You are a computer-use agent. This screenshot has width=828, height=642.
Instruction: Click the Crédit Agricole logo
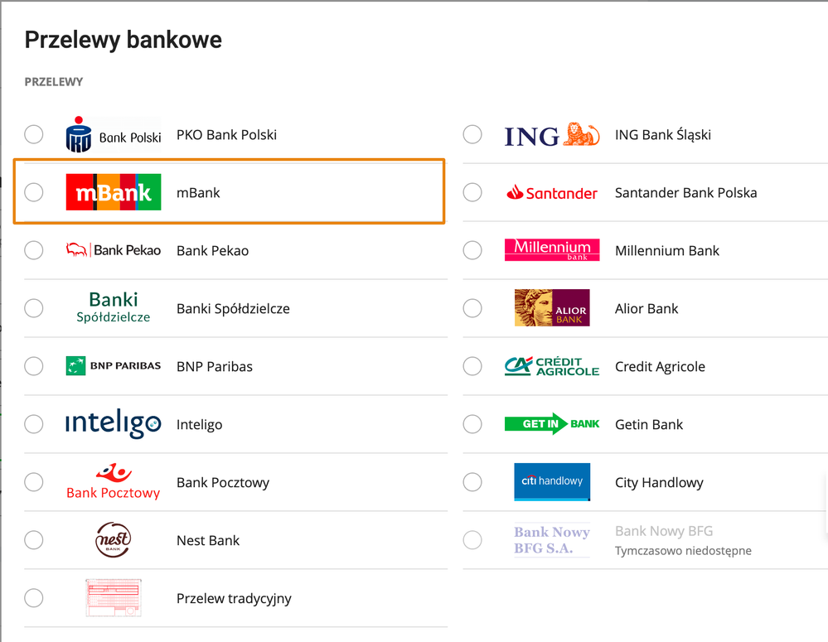pyautogui.click(x=552, y=366)
